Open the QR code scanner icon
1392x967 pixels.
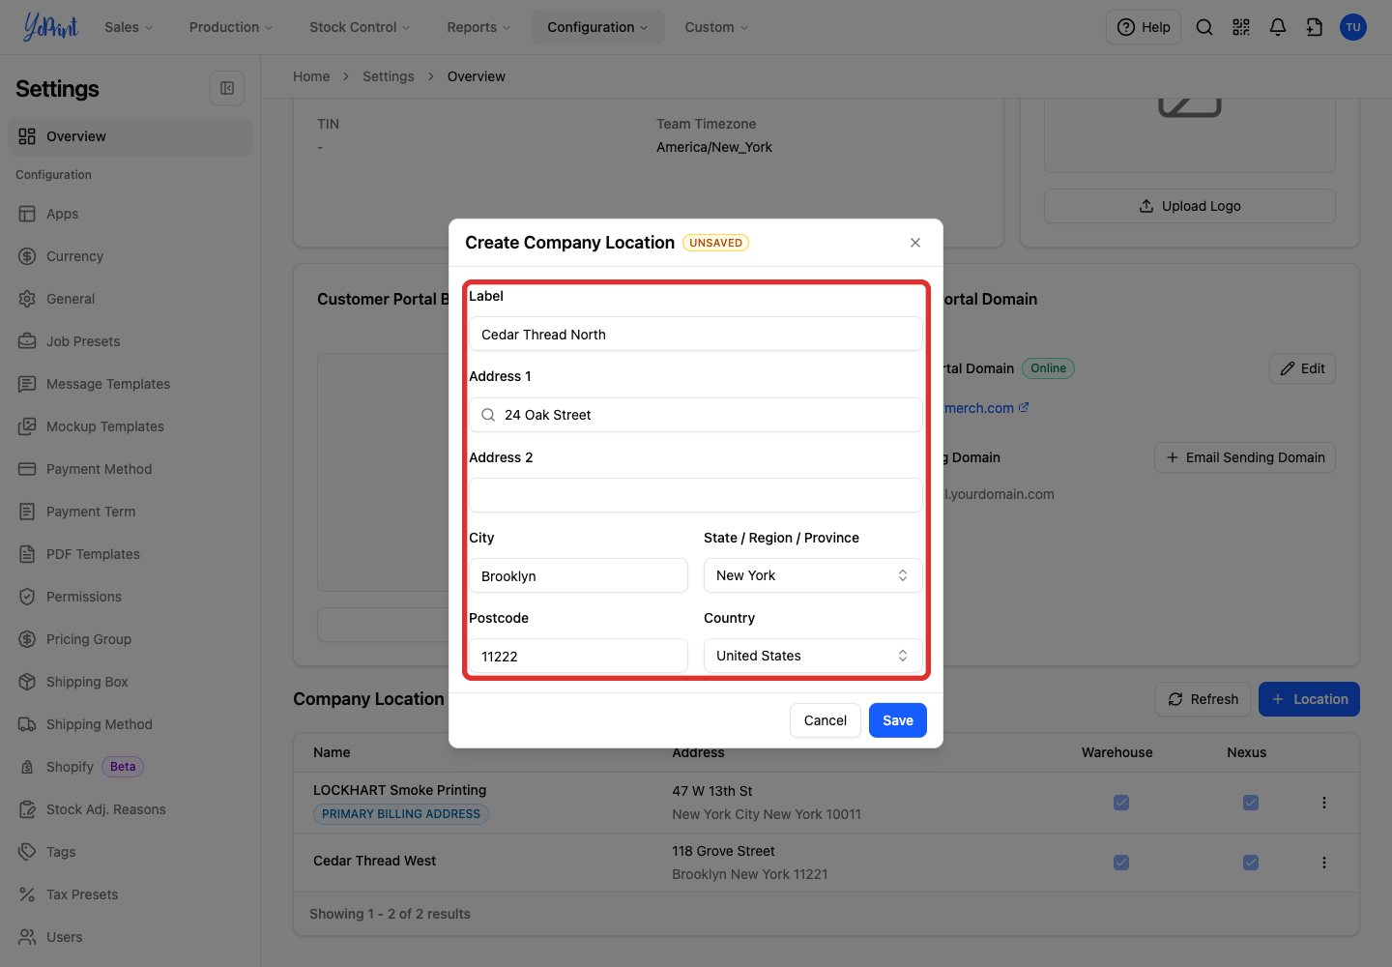[1241, 27]
